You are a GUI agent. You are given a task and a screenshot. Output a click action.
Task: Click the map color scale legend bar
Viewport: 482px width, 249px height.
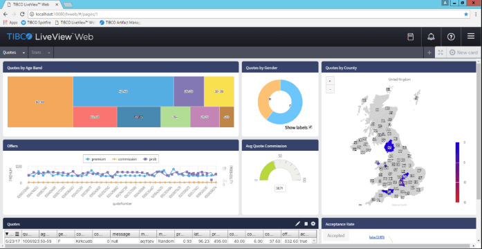coord(457,172)
